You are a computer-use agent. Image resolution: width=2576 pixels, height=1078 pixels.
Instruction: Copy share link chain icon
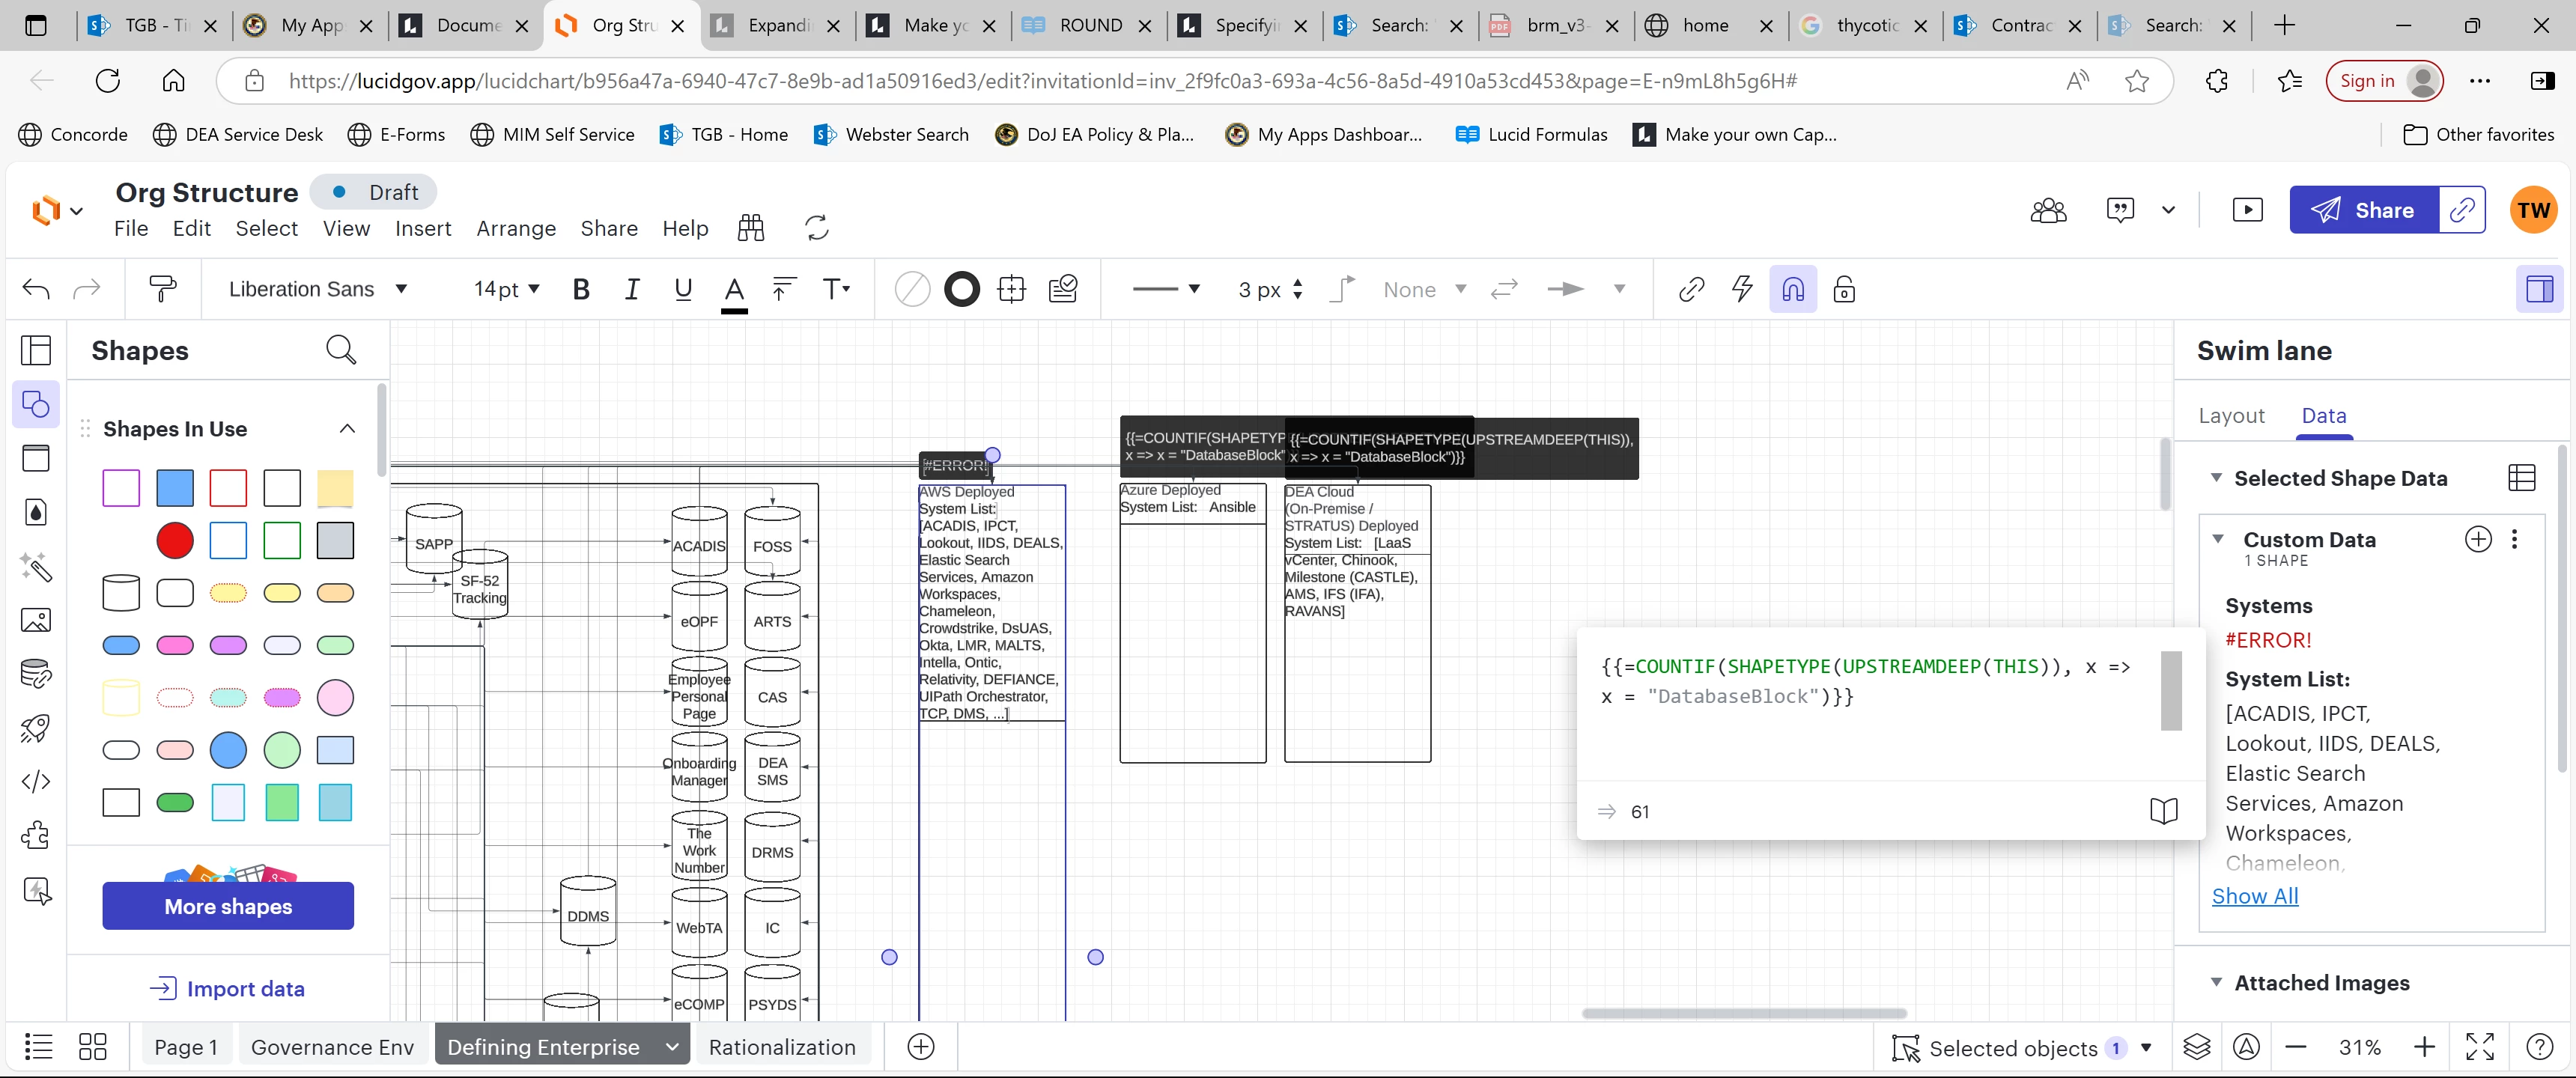(2462, 210)
